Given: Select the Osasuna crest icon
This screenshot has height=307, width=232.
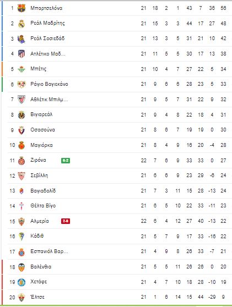Looking at the screenshot, I should [x=21, y=130].
